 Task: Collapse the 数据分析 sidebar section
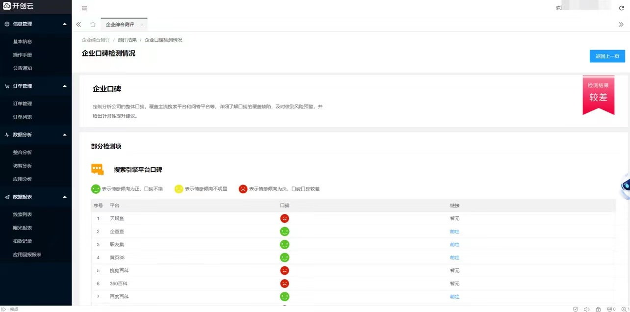pyautogui.click(x=65, y=135)
